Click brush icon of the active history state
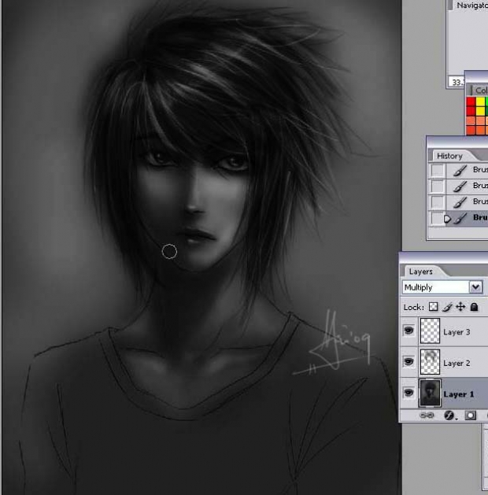Screen dimensions: 488x495 460,218
